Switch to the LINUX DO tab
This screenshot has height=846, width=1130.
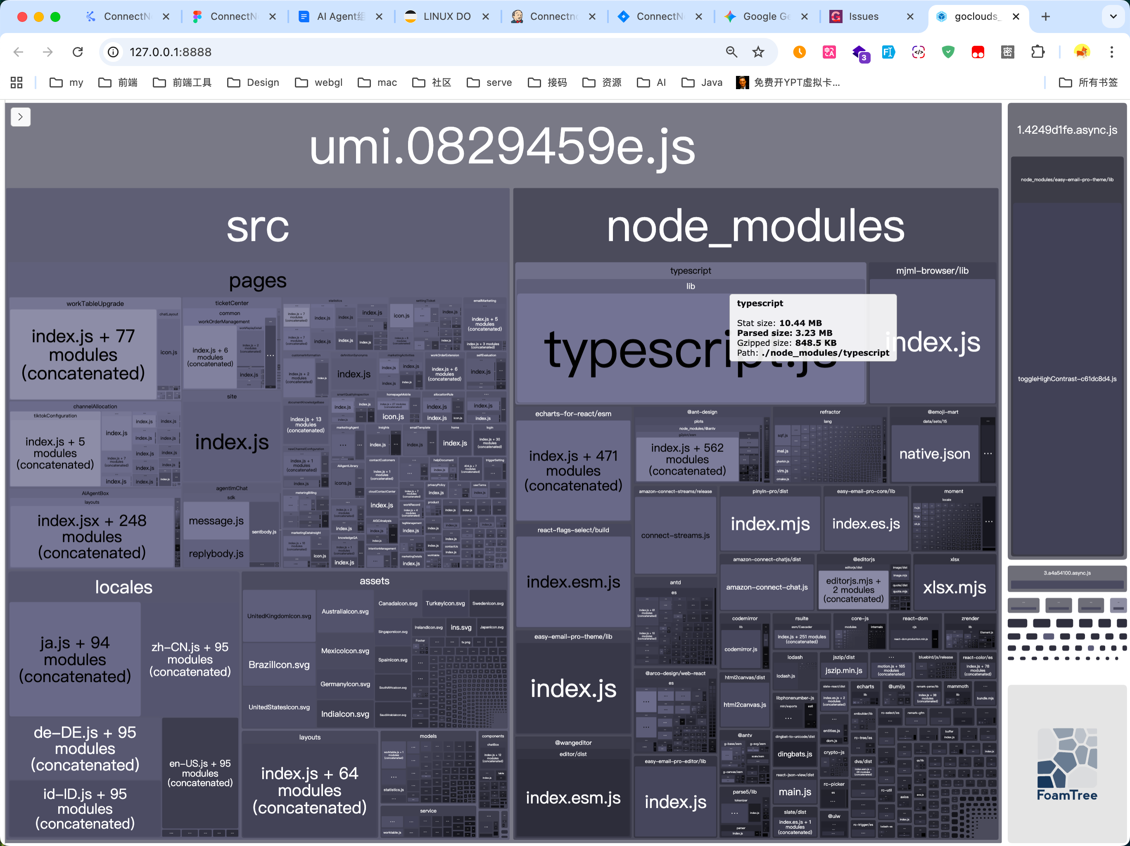point(446,17)
